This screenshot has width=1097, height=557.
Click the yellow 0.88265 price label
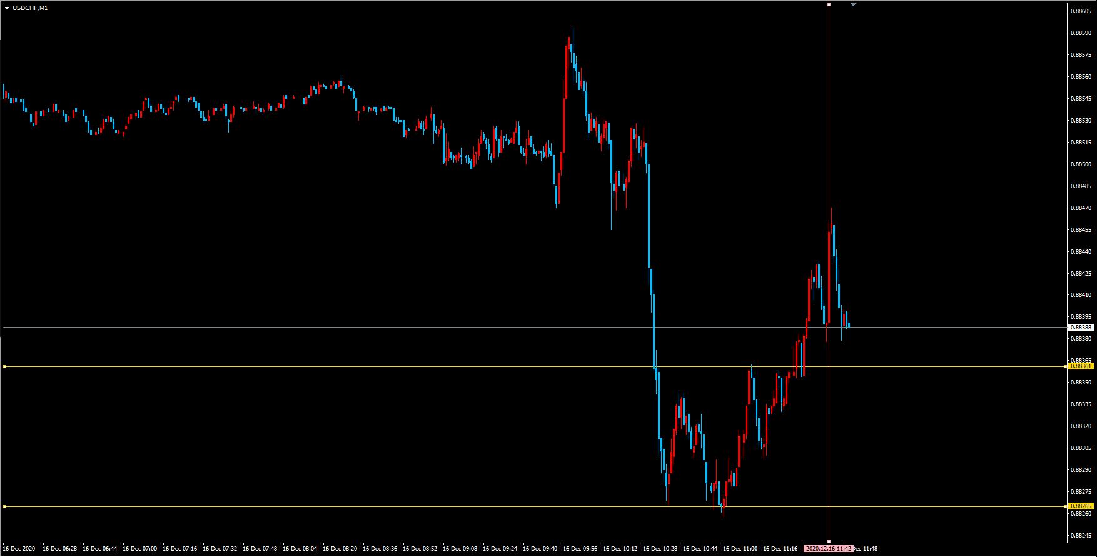coord(1081,506)
